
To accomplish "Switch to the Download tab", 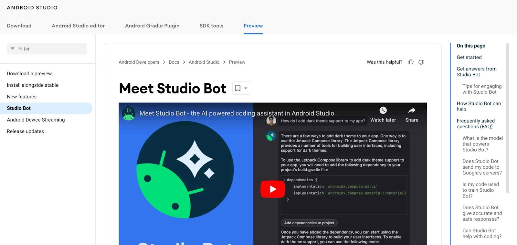I will pyautogui.click(x=19, y=26).
